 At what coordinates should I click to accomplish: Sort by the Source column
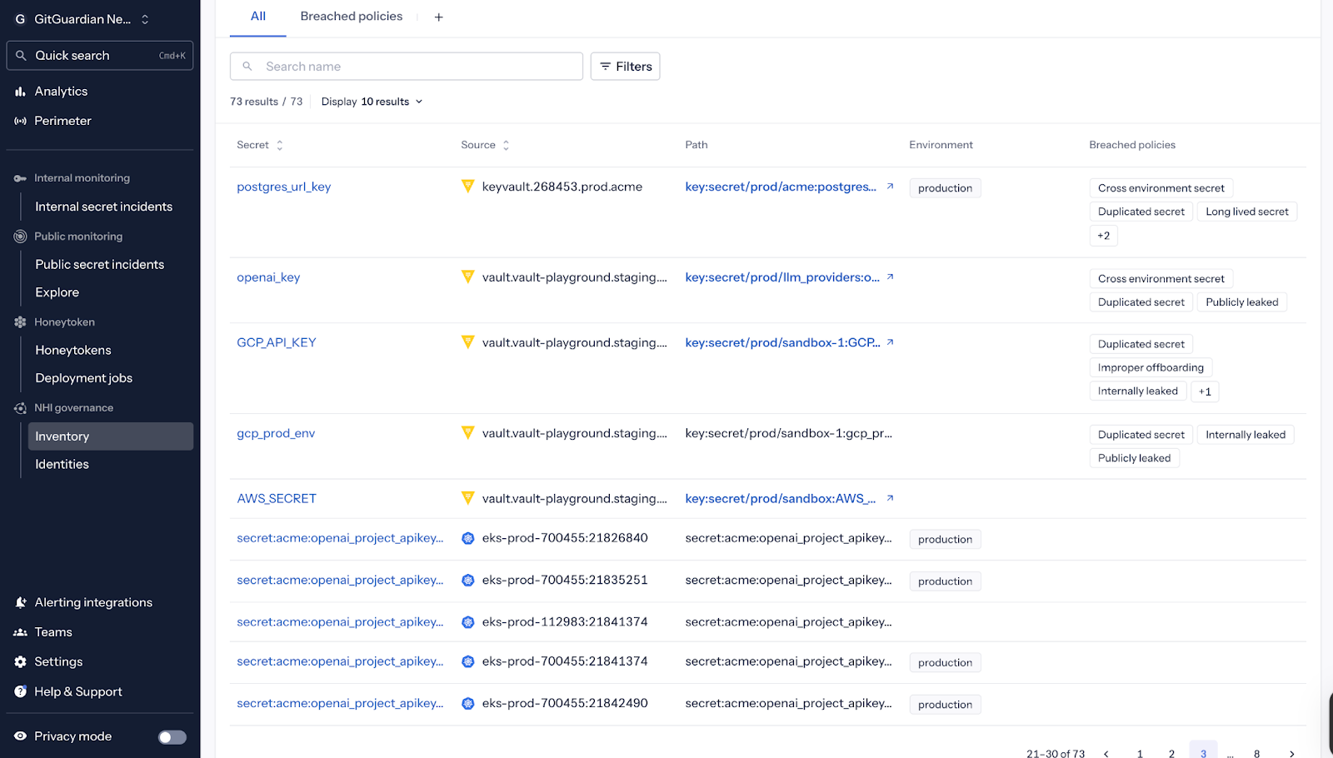[x=506, y=145]
